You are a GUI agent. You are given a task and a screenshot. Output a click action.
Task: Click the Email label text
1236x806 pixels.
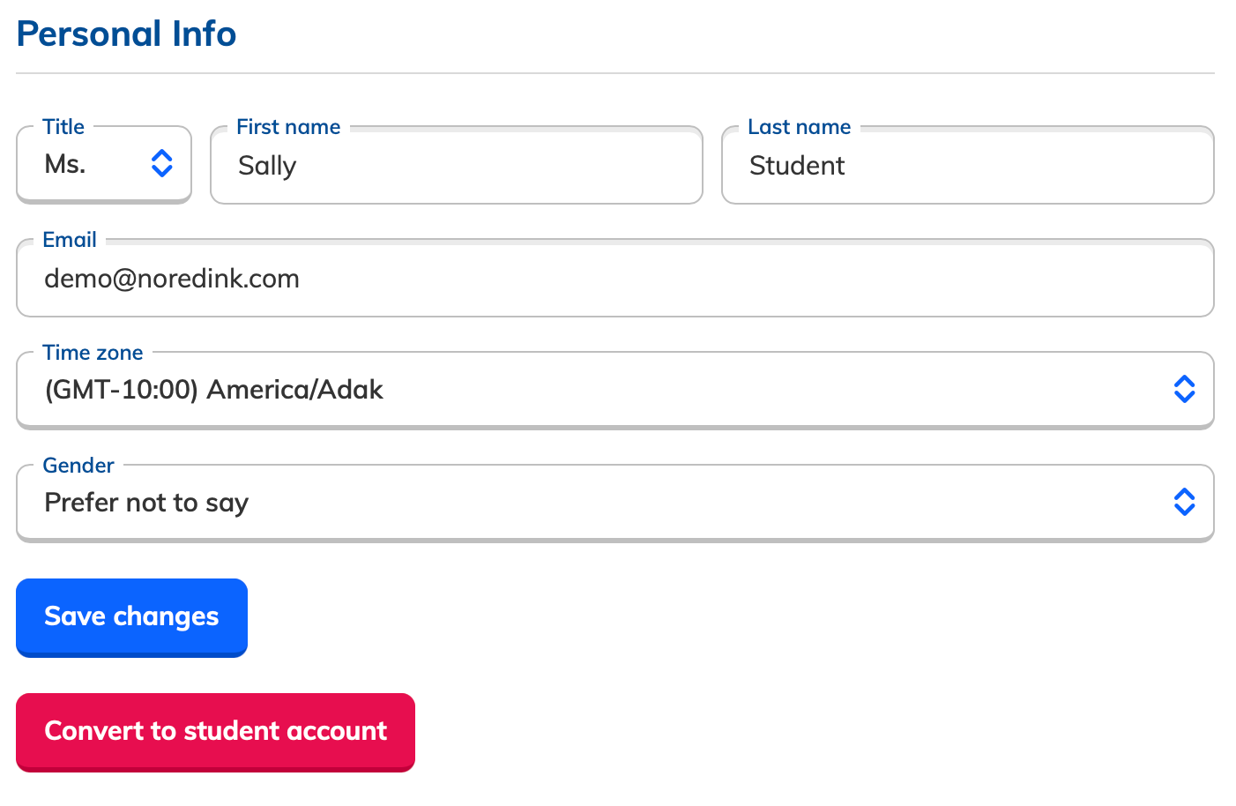[x=70, y=240]
